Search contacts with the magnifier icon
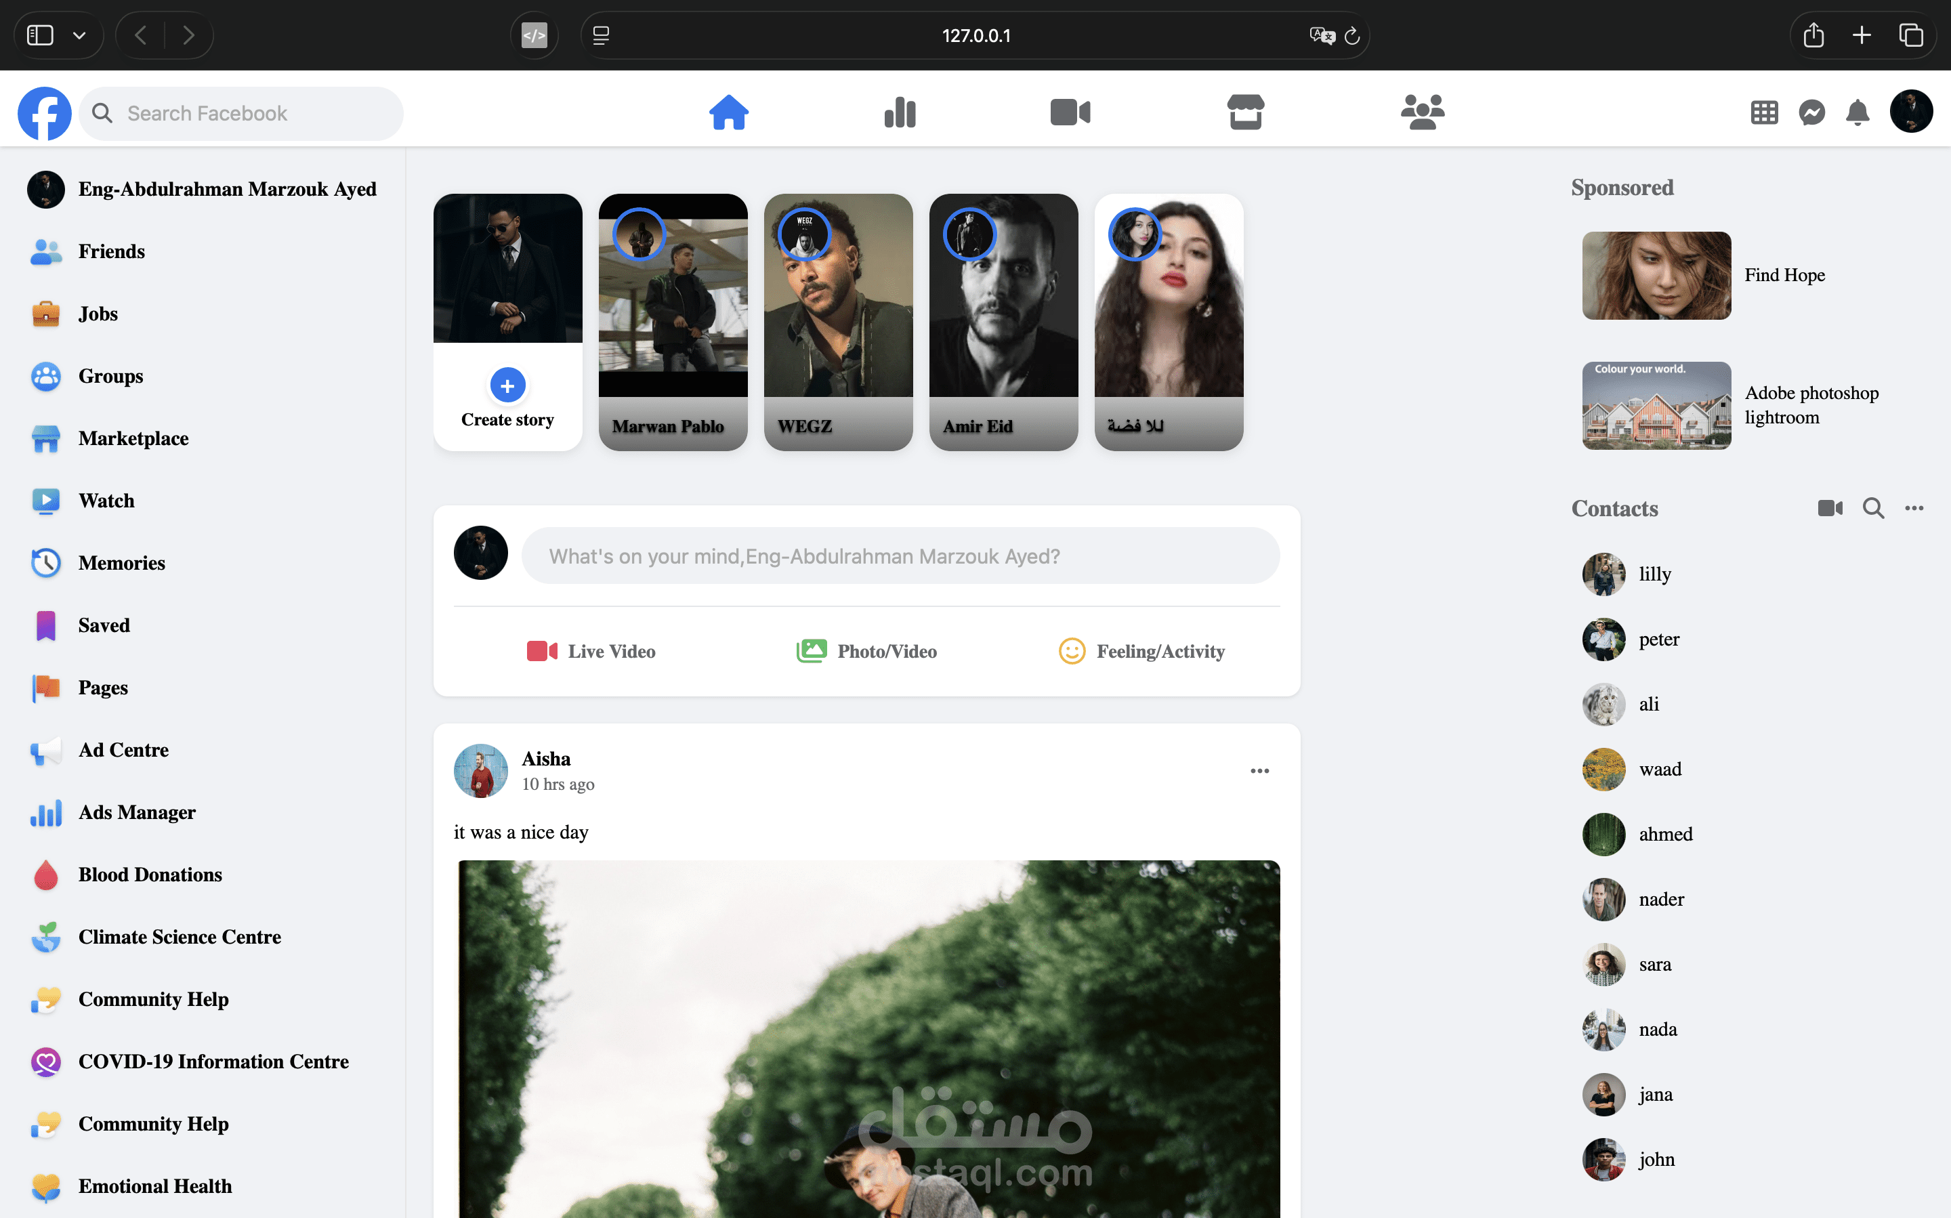The image size is (1951, 1218). pyautogui.click(x=1873, y=508)
